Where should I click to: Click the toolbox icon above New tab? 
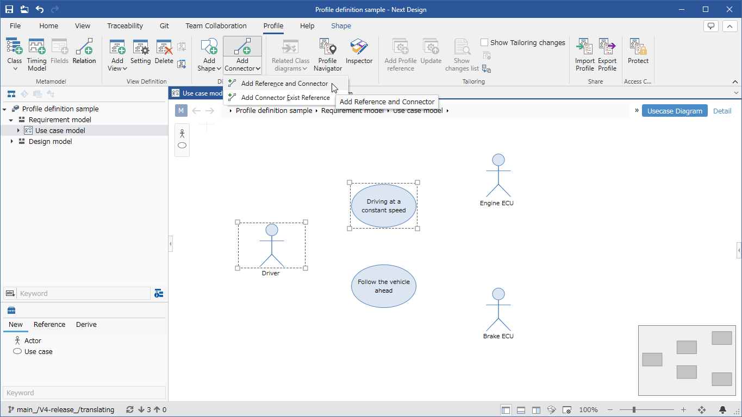coord(11,311)
